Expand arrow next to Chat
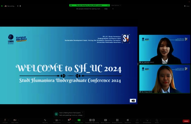 pyautogui.click(x=73, y=120)
